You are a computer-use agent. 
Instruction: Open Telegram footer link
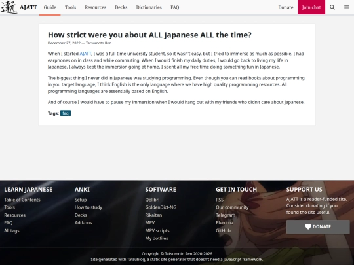click(x=226, y=215)
